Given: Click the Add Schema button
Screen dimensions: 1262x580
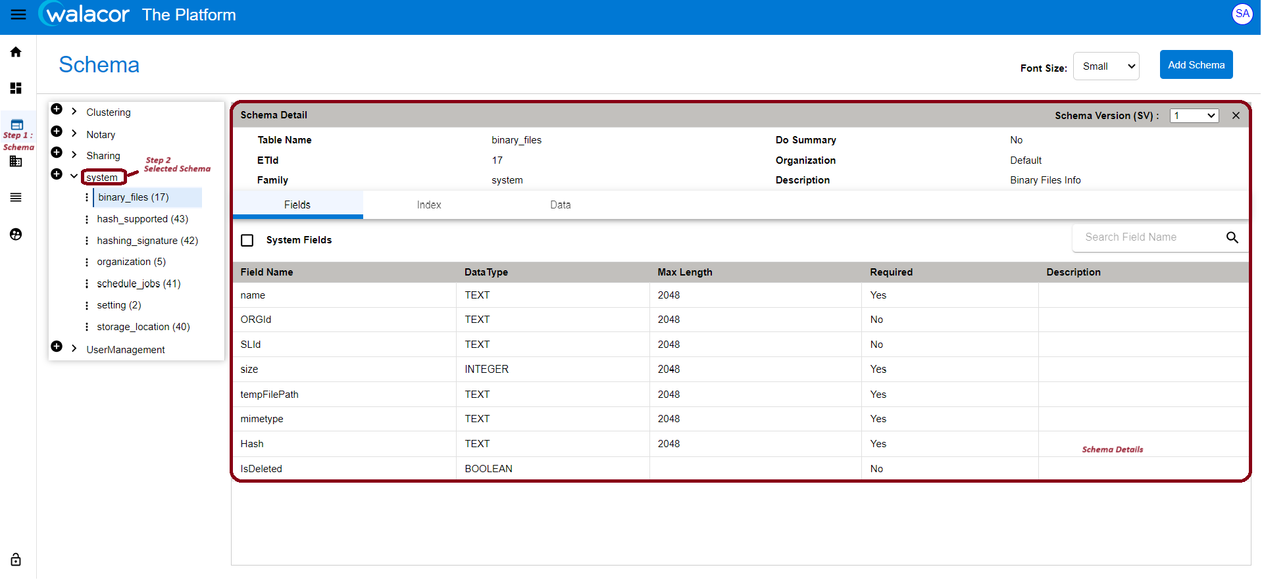Looking at the screenshot, I should click(1196, 65).
